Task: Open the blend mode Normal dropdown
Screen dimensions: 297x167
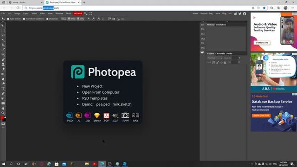Action: pos(215,58)
